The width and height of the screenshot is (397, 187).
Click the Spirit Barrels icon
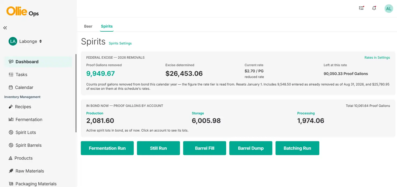[x=11, y=145]
